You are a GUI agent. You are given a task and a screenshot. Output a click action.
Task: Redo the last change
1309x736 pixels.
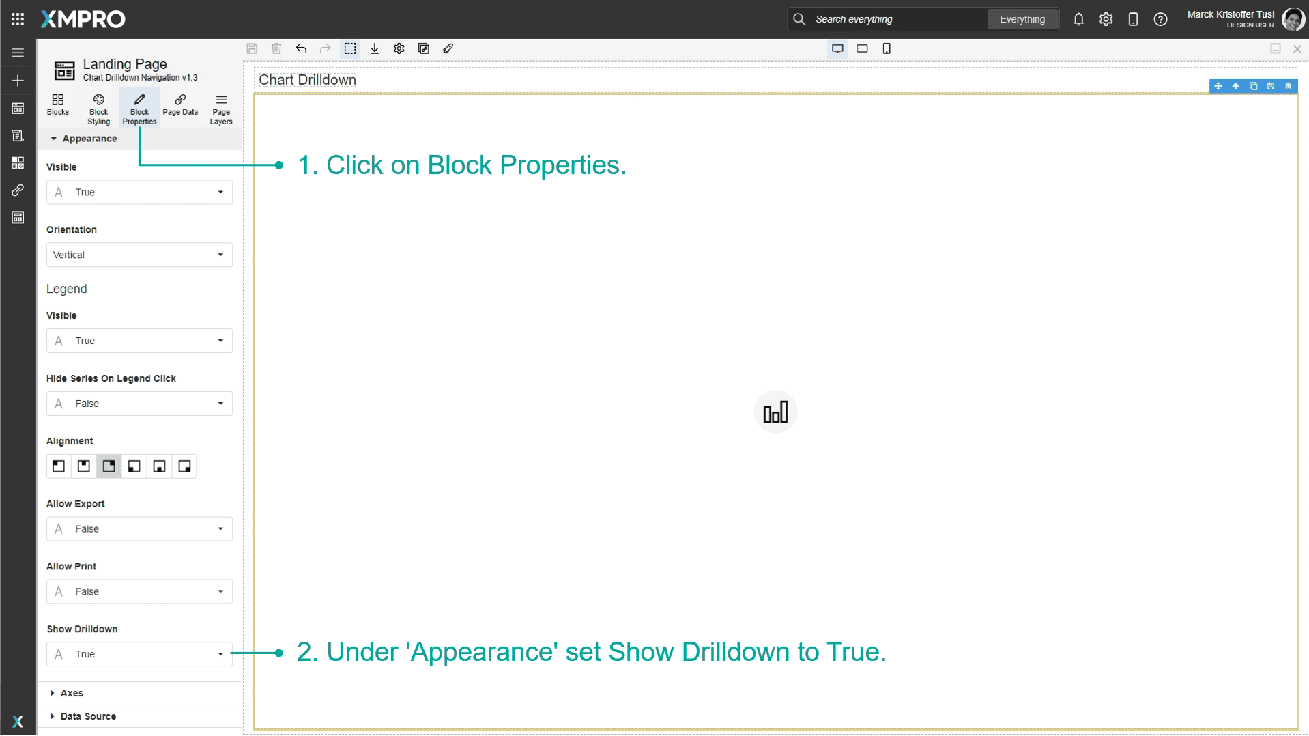(324, 48)
